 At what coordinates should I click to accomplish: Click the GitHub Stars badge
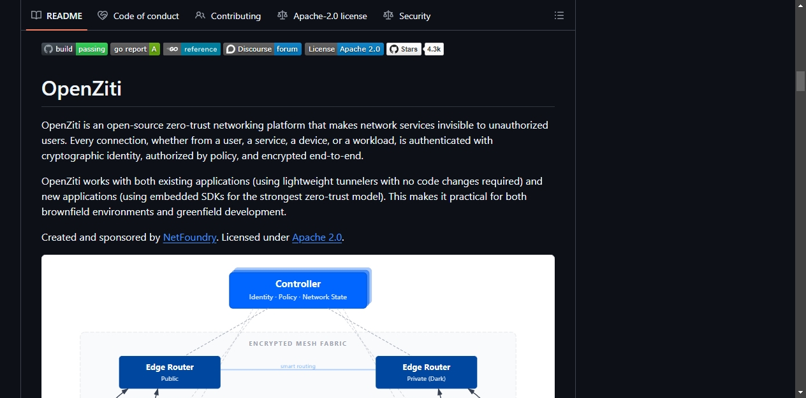tap(404, 49)
